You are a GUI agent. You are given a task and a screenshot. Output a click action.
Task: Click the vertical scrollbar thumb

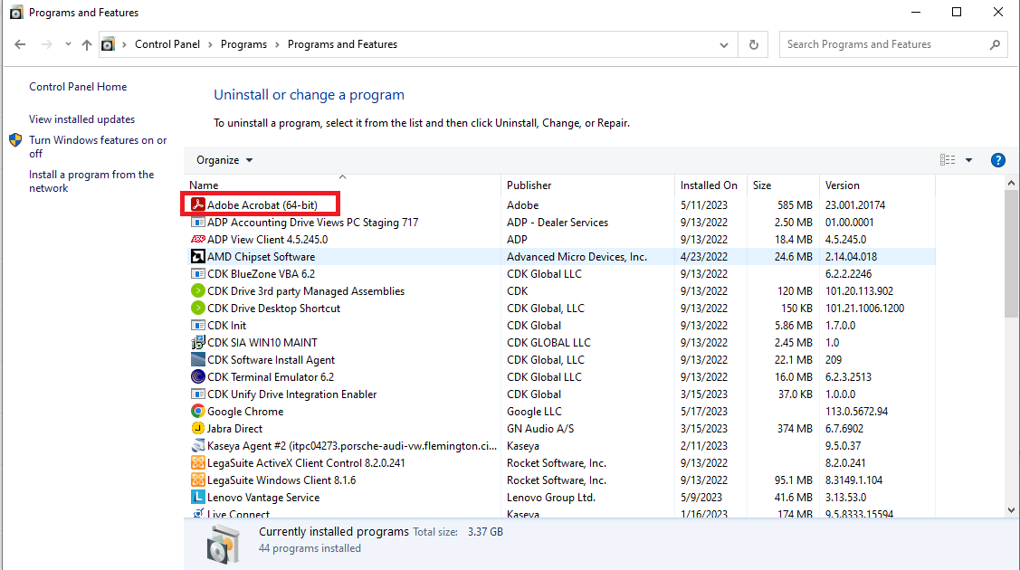coord(1011,253)
